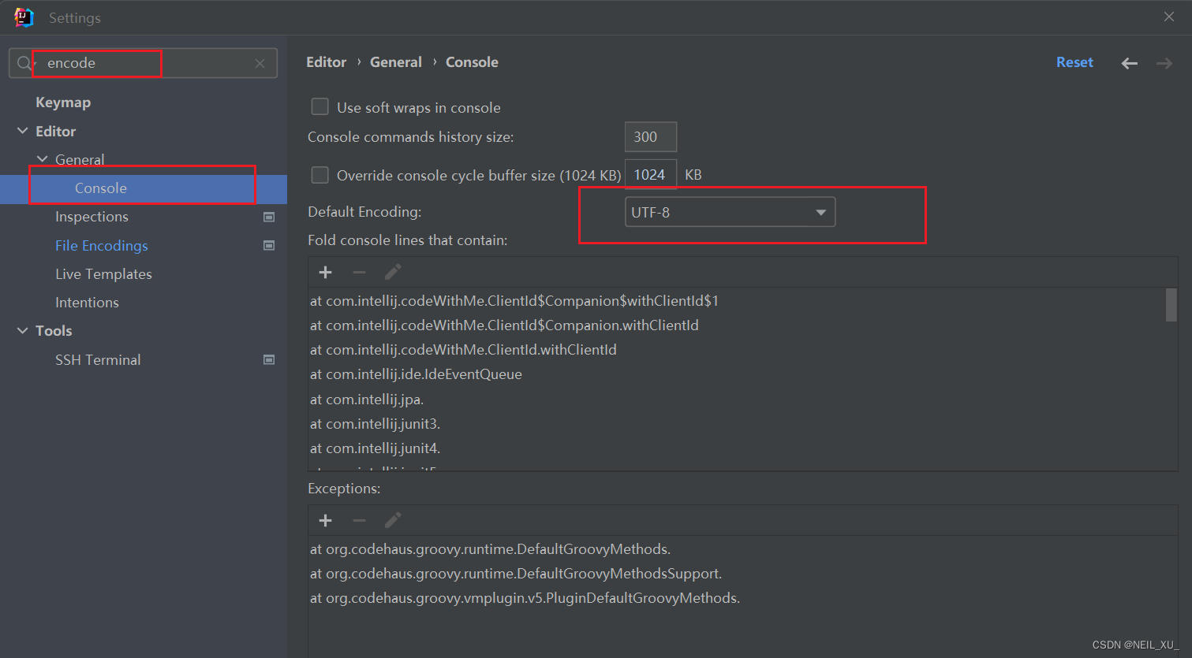Check Override console cycle buffer size
1192x658 pixels.
319,175
